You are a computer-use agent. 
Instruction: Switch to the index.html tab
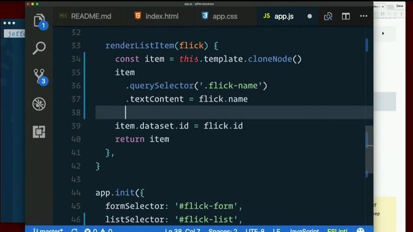click(x=157, y=16)
